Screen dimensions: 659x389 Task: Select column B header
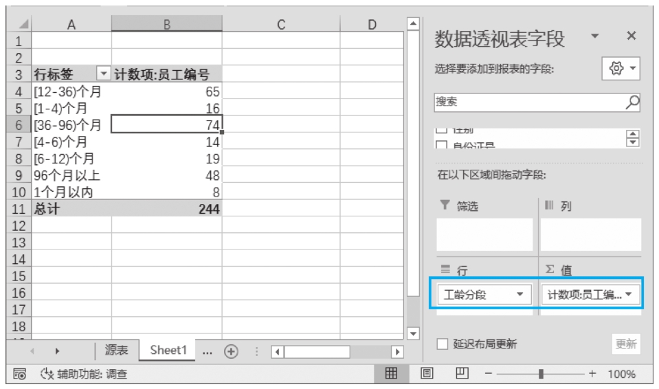[167, 24]
